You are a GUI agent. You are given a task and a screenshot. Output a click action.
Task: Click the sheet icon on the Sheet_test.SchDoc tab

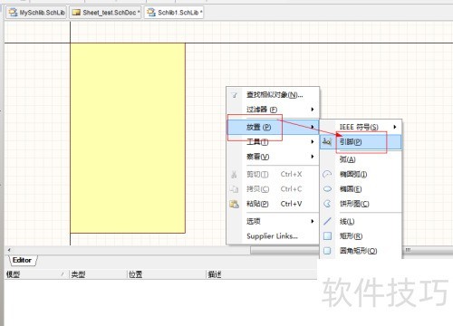[x=76, y=13]
